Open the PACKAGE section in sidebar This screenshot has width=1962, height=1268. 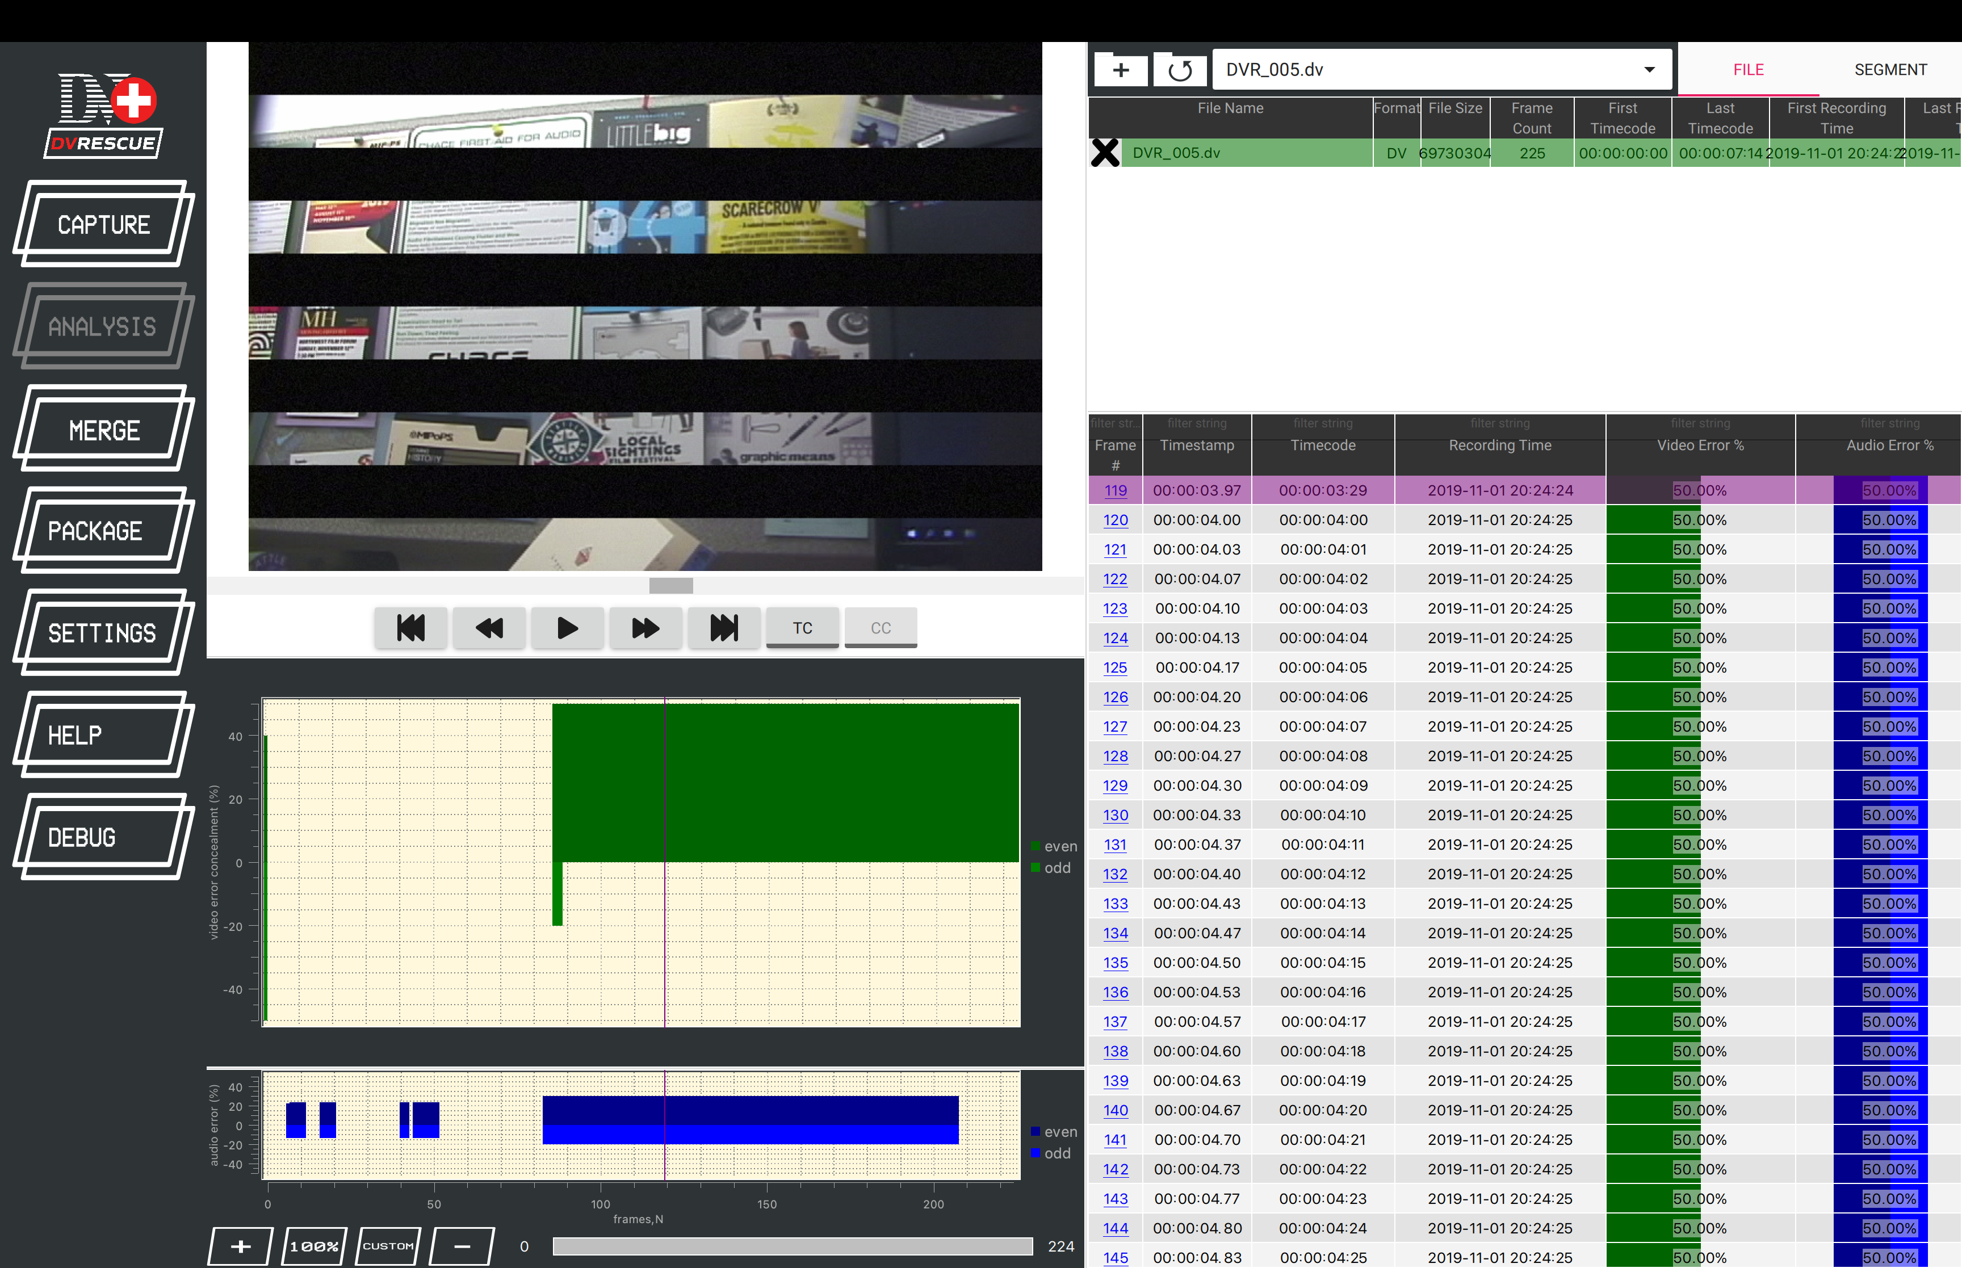point(104,531)
